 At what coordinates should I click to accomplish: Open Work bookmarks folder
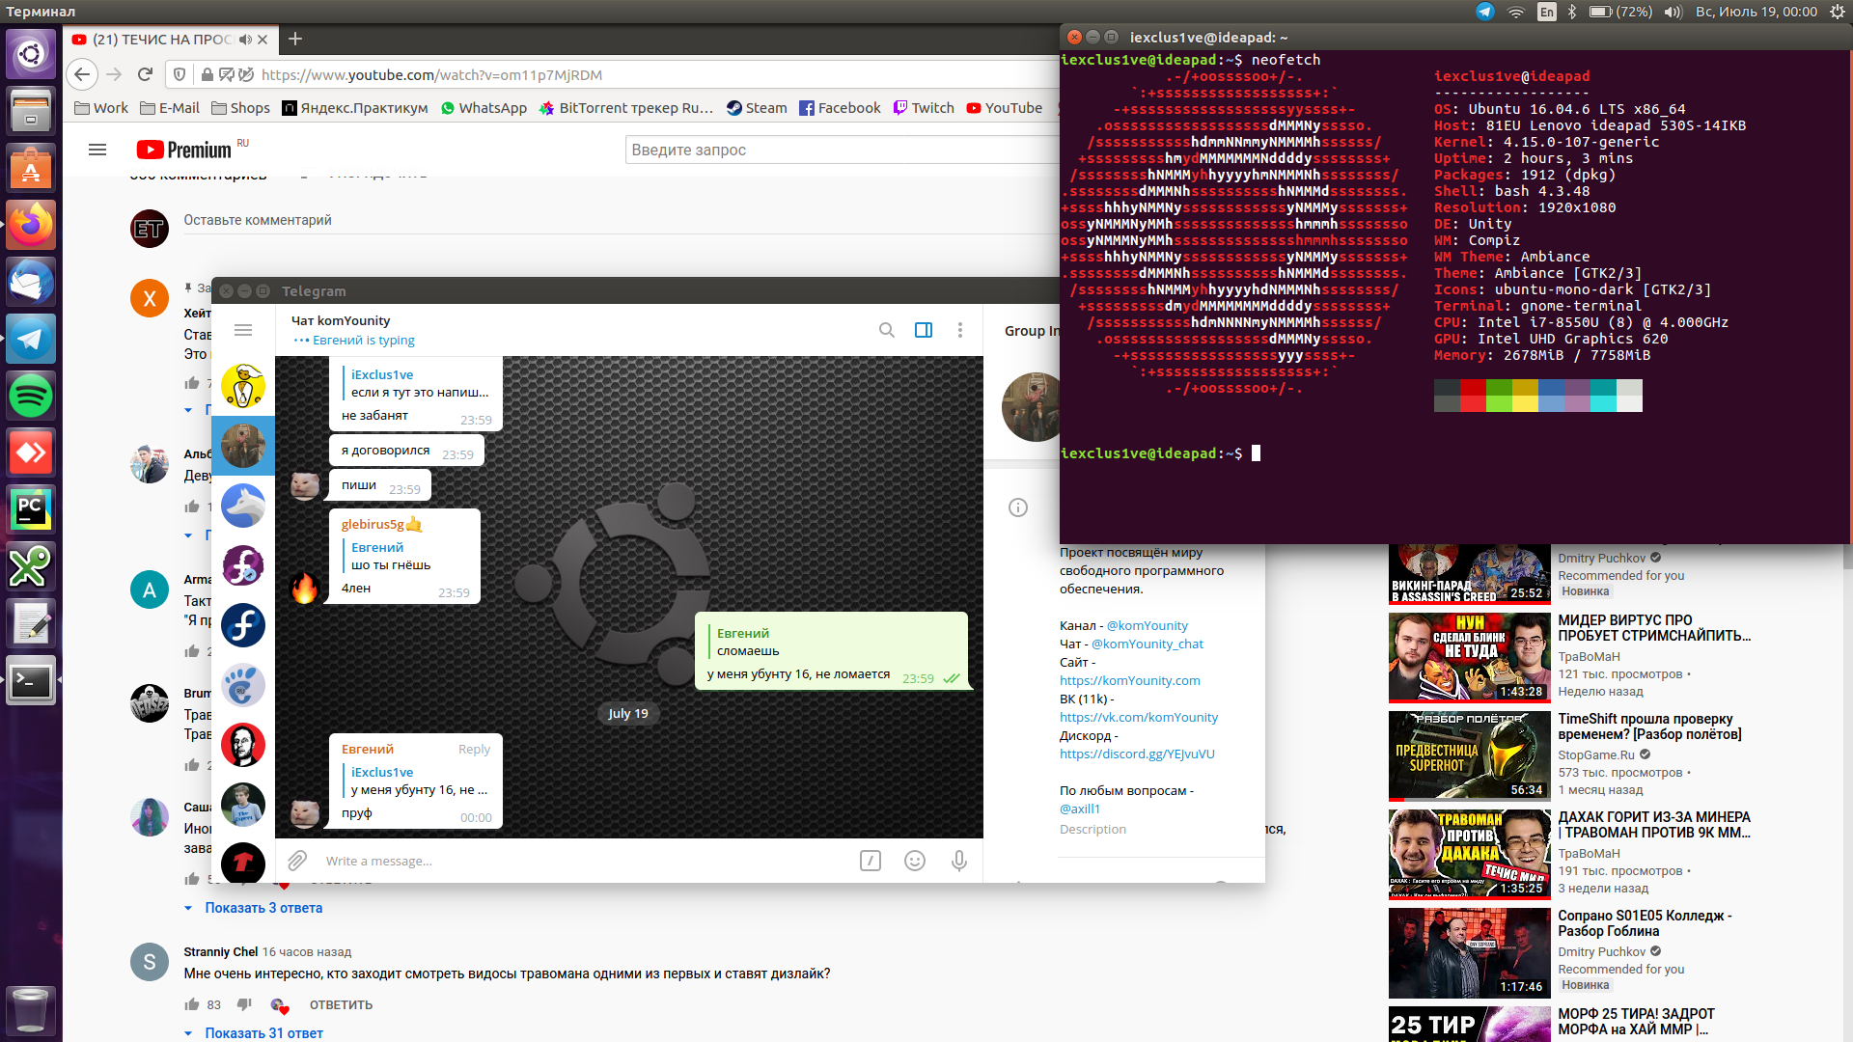pos(101,108)
